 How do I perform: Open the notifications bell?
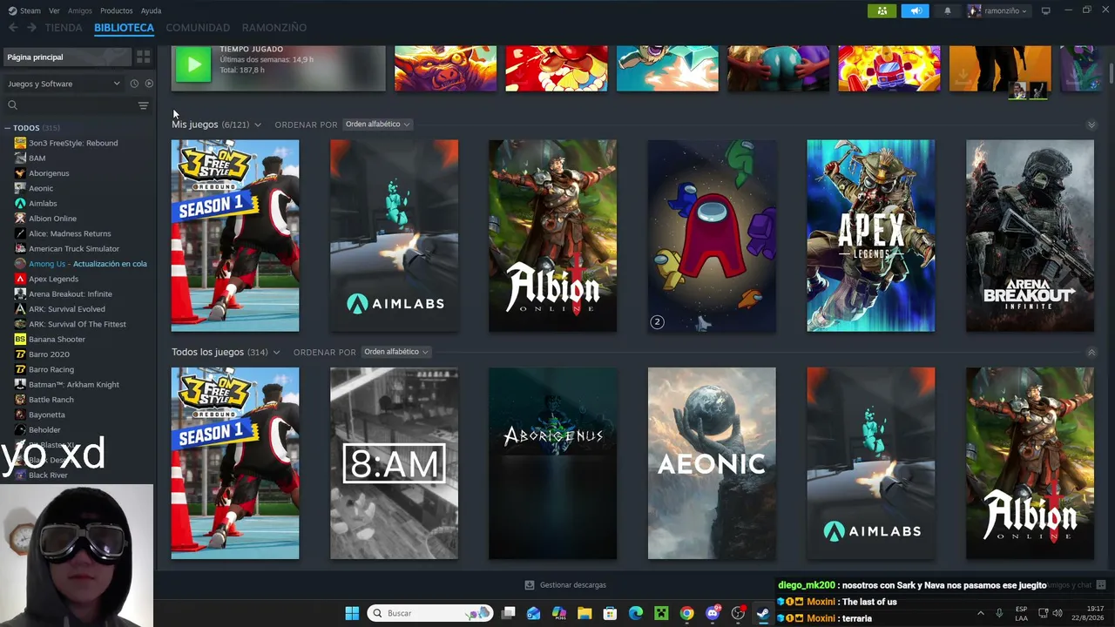point(948,10)
